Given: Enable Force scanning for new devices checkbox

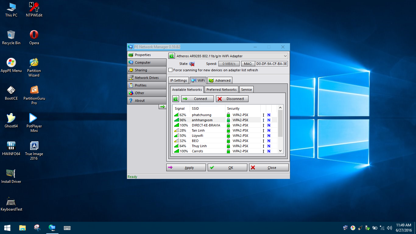Looking at the screenshot, I should (171, 70).
